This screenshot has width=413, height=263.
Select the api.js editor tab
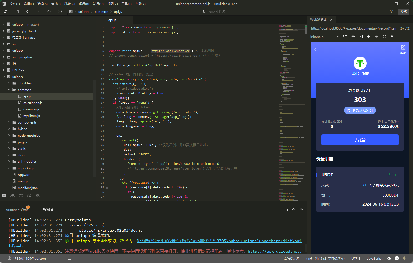click(112, 20)
